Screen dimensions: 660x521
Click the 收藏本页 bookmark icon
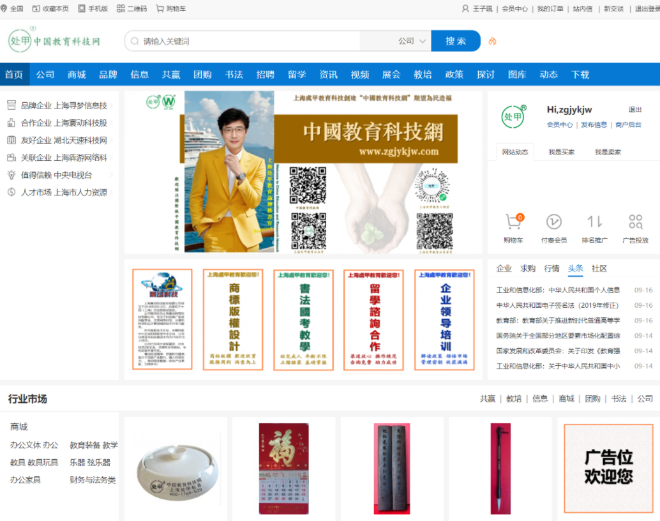[36, 8]
